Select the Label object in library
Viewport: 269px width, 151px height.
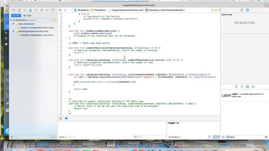pos(245,95)
